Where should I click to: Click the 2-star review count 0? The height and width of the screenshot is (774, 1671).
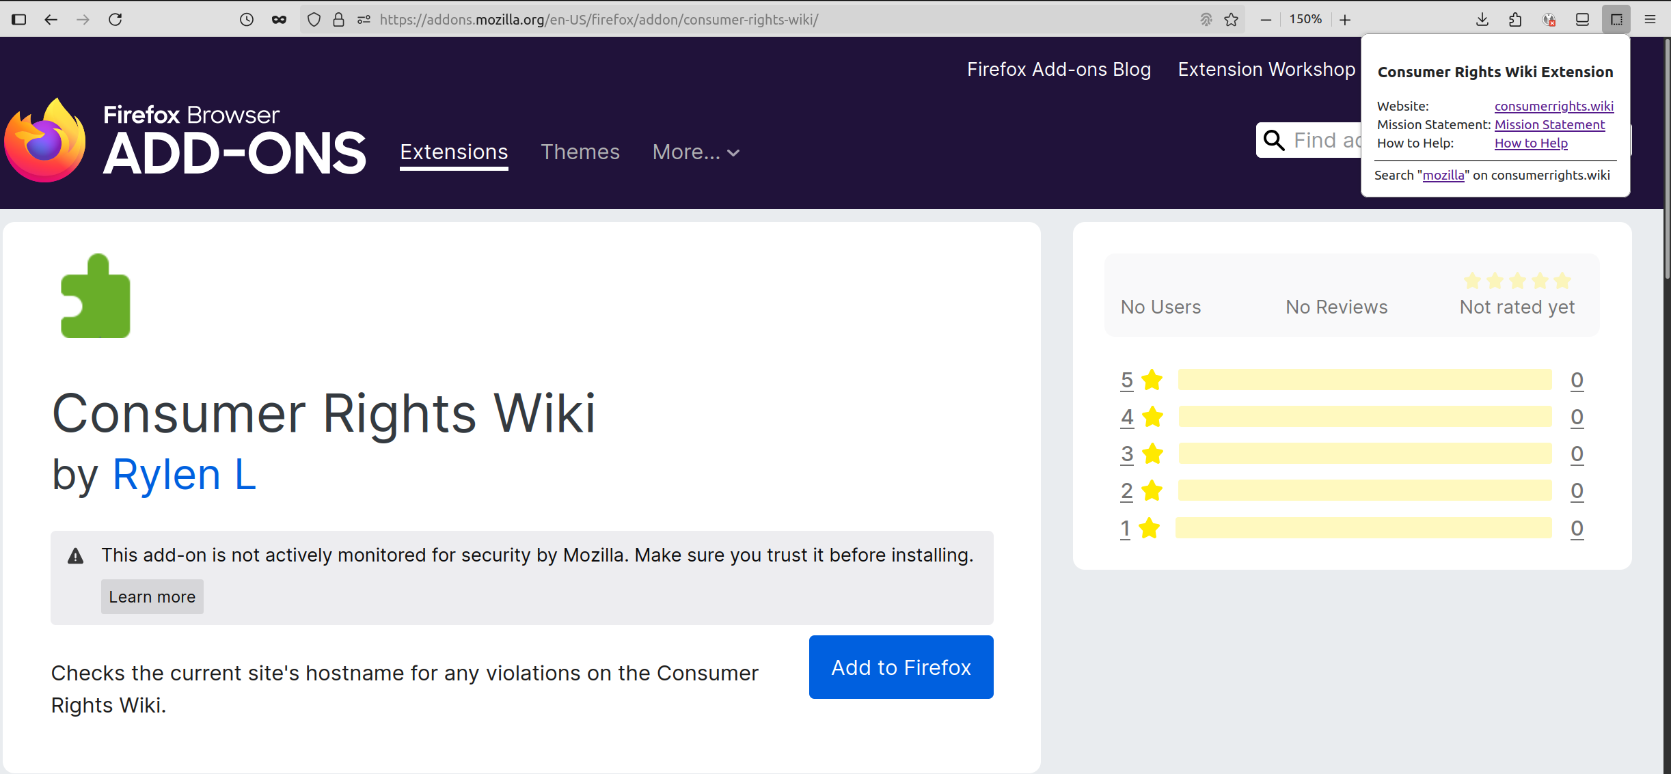click(x=1577, y=490)
